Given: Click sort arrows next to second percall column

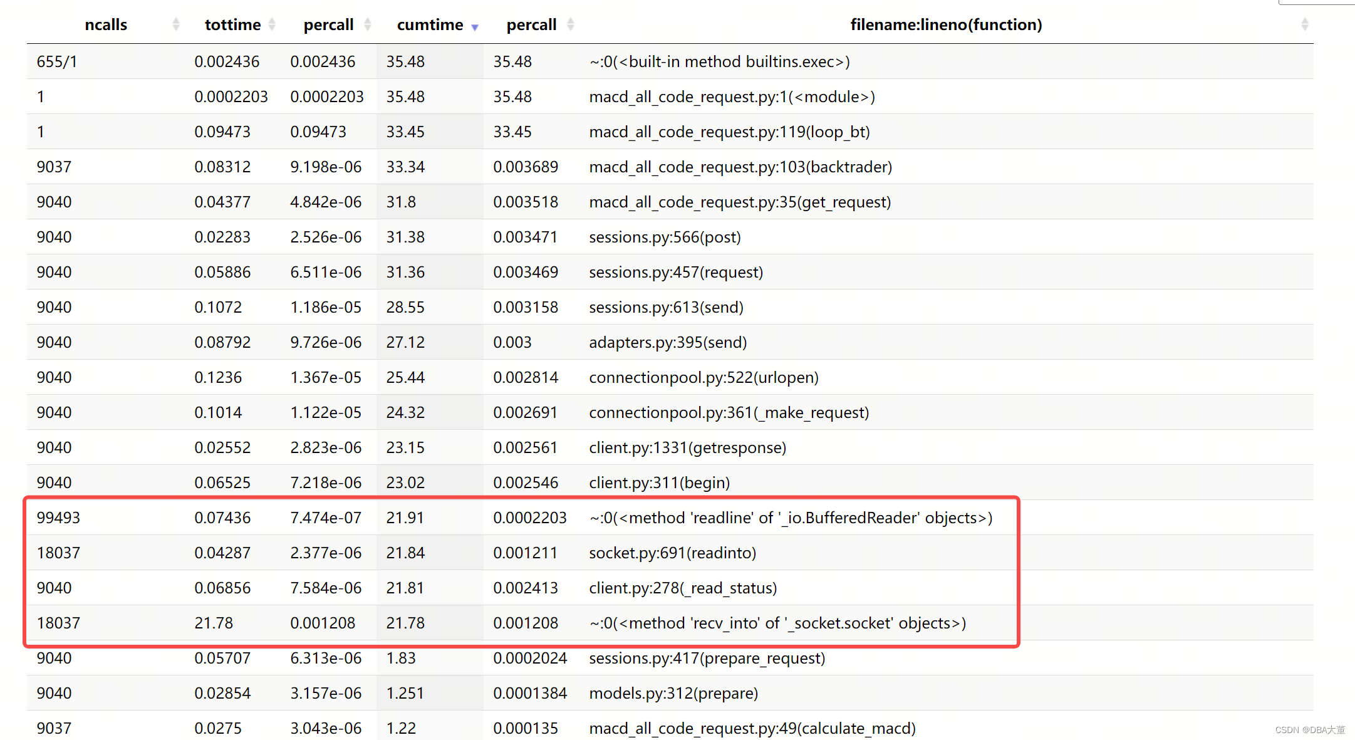Looking at the screenshot, I should 570,24.
